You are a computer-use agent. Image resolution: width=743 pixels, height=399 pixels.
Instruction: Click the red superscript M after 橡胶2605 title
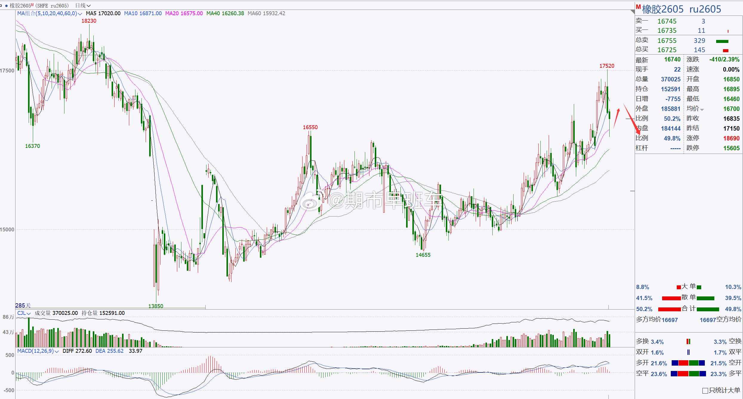(x=32, y=4)
